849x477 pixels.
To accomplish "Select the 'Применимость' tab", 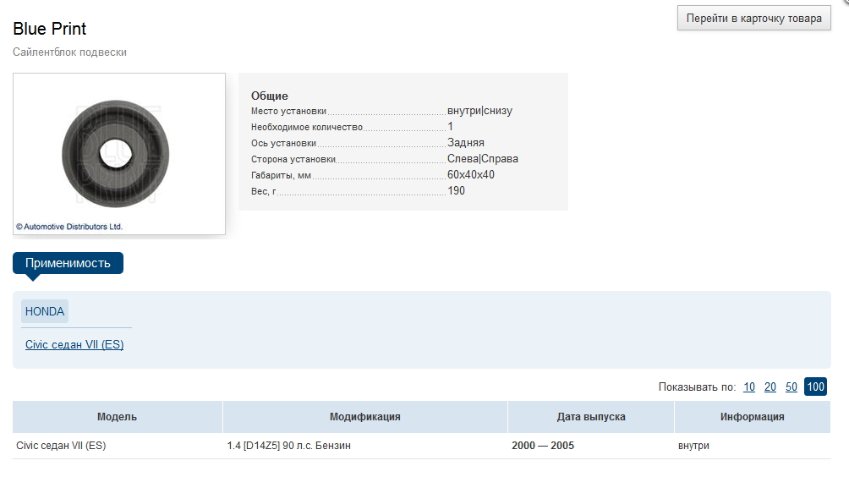I will coord(68,263).
